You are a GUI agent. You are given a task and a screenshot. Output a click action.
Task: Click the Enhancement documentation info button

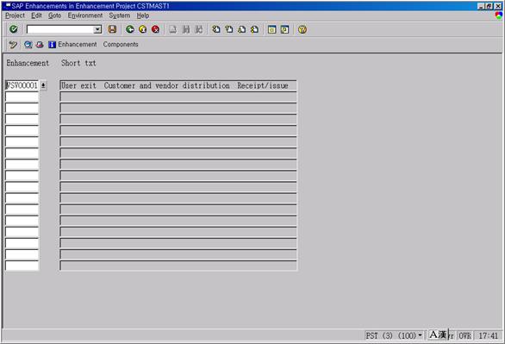(x=72, y=45)
